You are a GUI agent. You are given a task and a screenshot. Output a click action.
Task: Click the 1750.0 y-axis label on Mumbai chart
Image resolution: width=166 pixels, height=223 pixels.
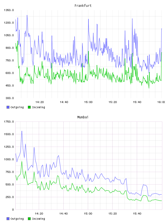[9, 122]
